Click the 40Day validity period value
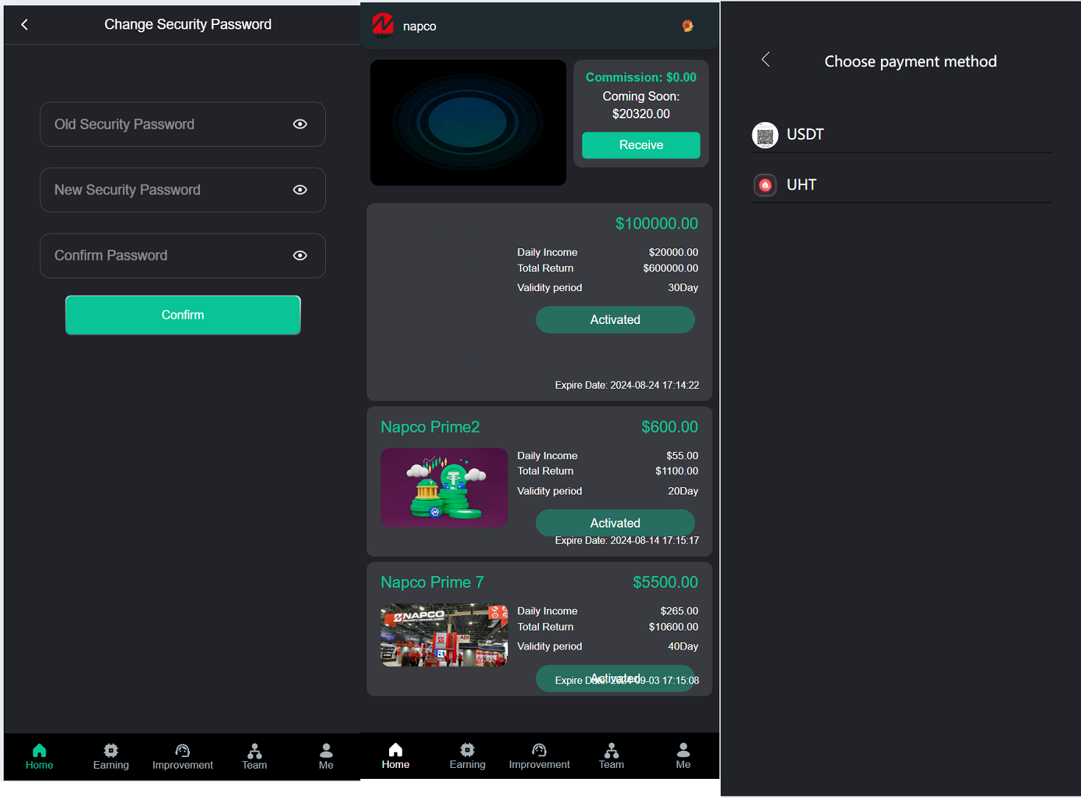Viewport: 1081px width, 798px height. [x=683, y=647]
